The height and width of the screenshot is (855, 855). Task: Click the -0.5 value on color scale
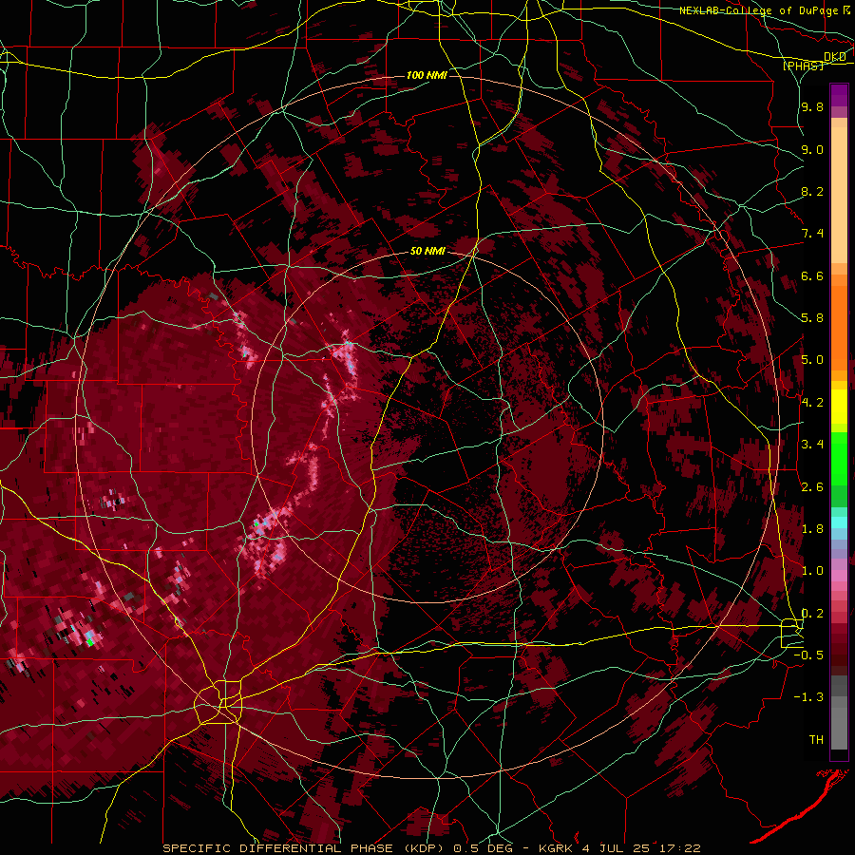pyautogui.click(x=809, y=655)
